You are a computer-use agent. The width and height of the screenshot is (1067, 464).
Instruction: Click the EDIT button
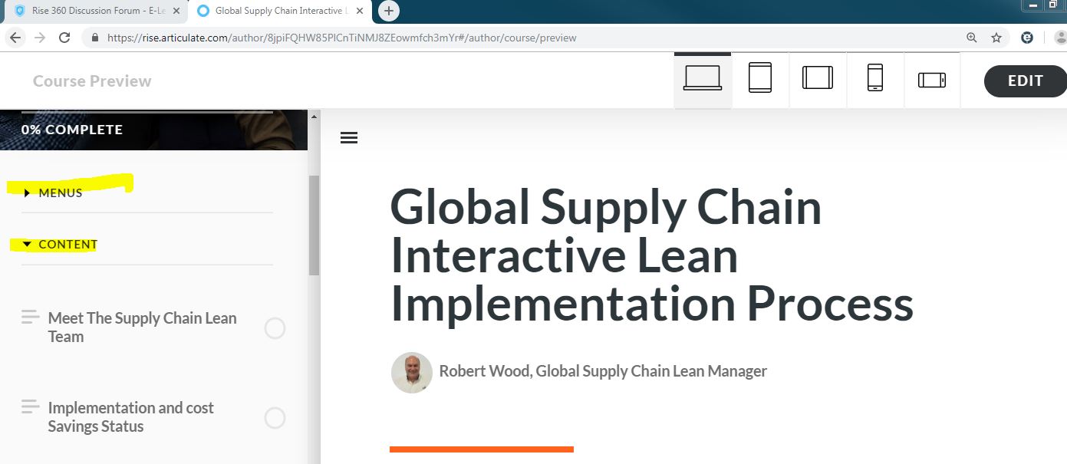coord(1026,81)
